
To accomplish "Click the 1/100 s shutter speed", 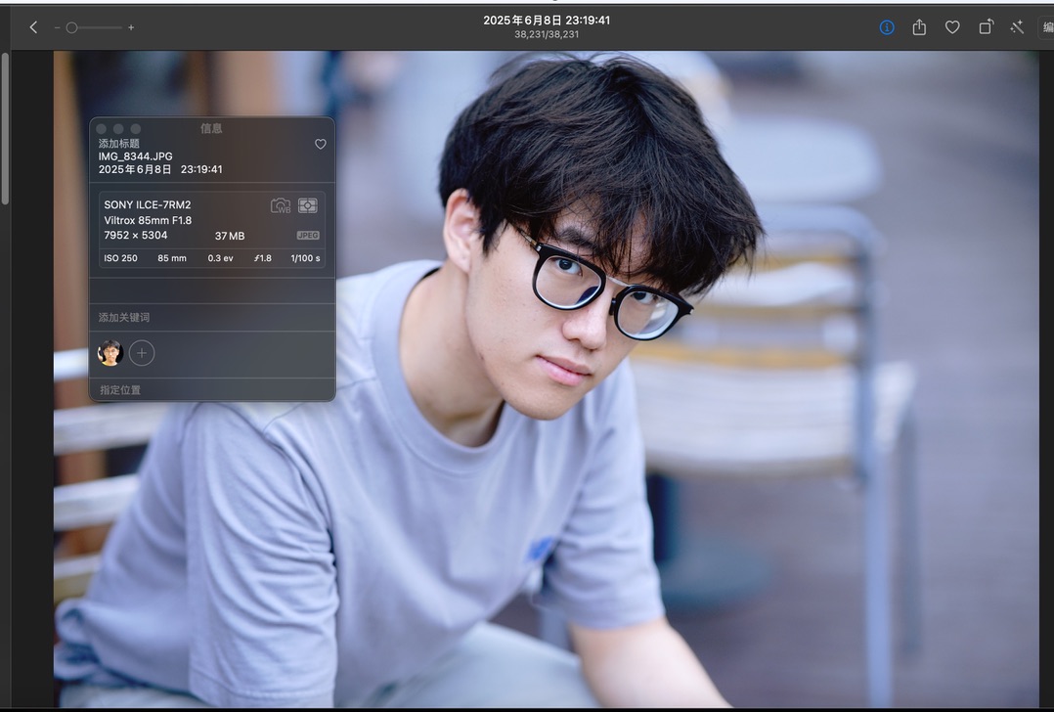I will tap(305, 258).
